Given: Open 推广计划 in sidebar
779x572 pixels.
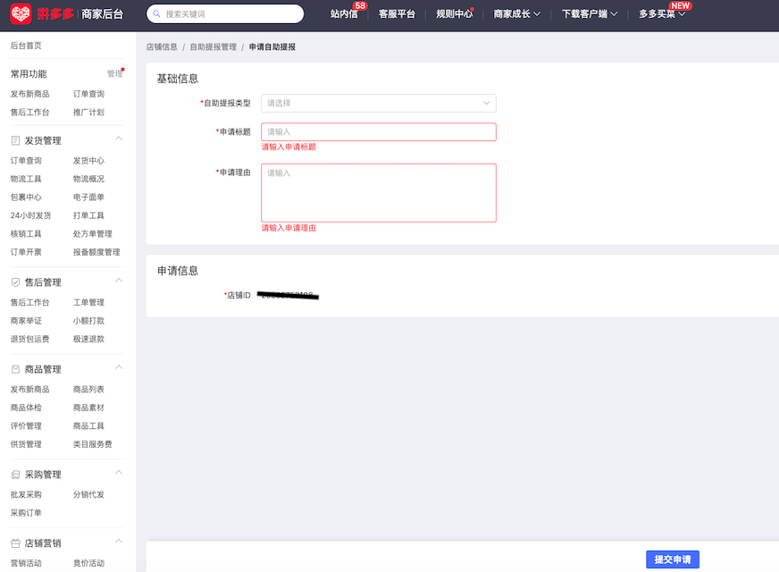Looking at the screenshot, I should point(88,113).
